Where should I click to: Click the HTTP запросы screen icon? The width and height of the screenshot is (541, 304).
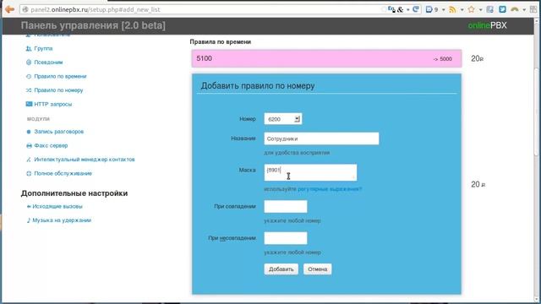coord(29,104)
